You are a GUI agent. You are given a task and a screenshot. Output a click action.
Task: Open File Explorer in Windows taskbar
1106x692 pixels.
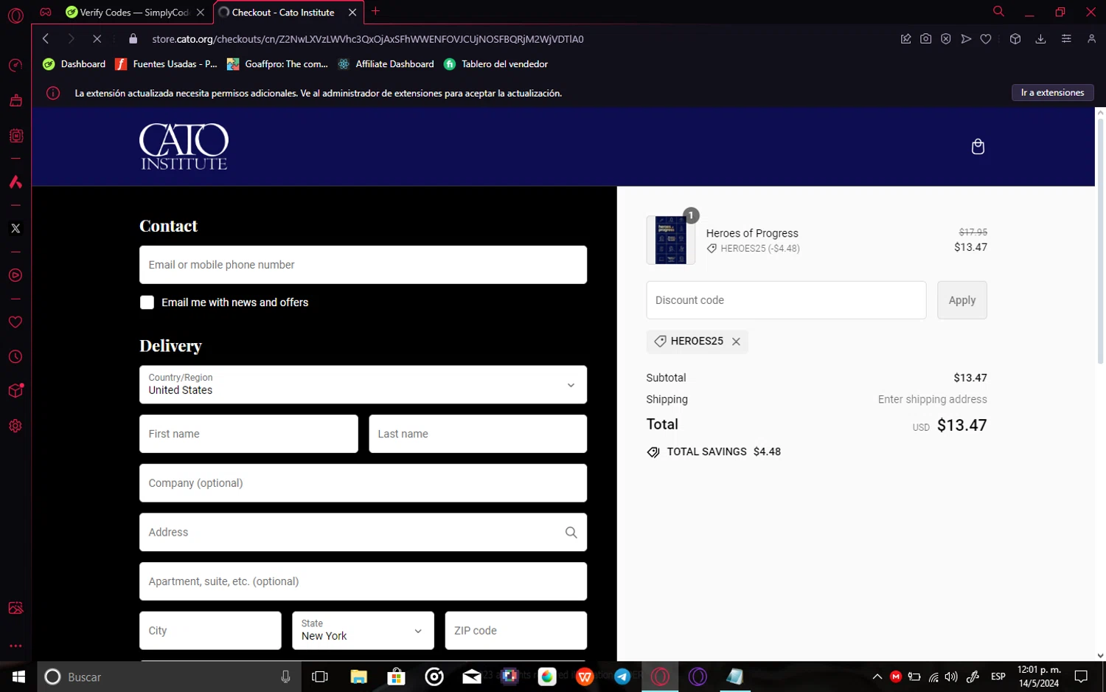[x=358, y=677]
